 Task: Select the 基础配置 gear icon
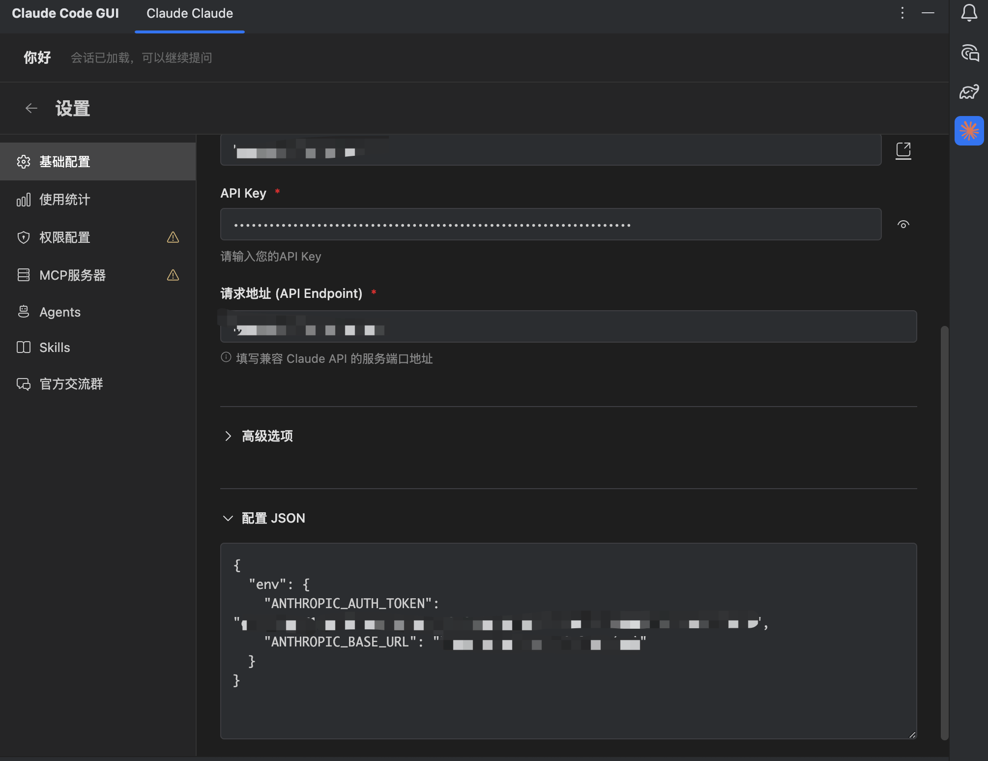[23, 161]
